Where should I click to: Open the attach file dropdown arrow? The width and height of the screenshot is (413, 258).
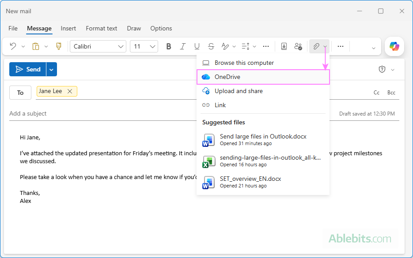point(325,47)
